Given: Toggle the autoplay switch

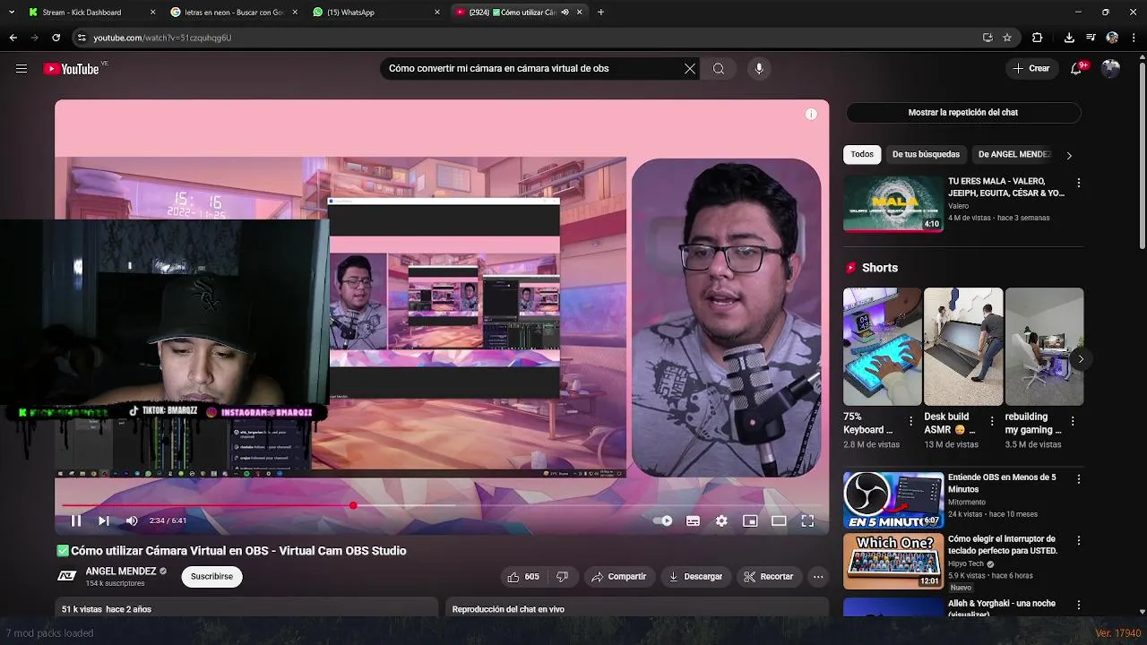Looking at the screenshot, I should (662, 520).
